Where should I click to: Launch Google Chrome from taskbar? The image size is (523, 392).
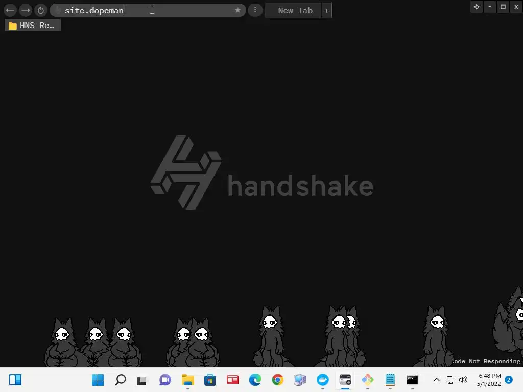click(x=277, y=380)
